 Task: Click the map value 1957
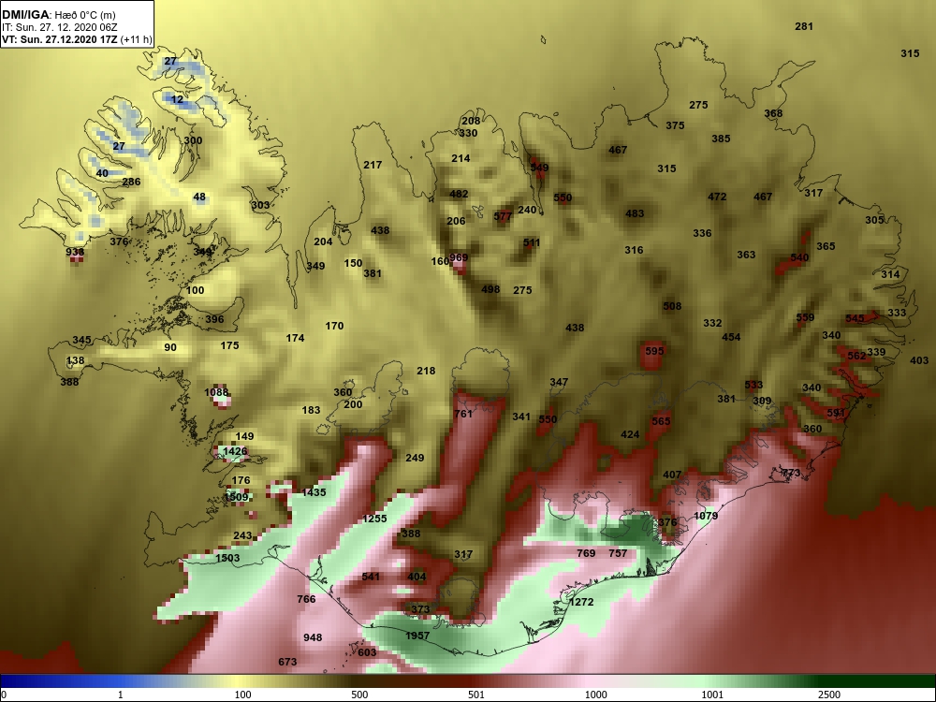click(417, 636)
